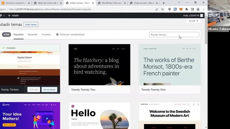The height and width of the screenshot is (129, 230).
Task: Expand the Ayuda help dropdown
Action: point(193,21)
